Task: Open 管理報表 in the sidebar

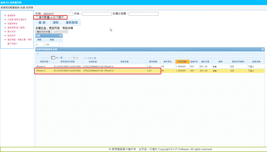Action: [11, 16]
